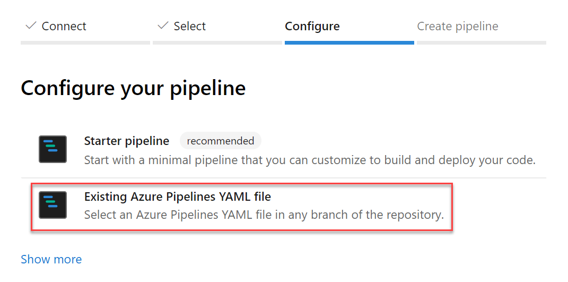Click the recommended badge

point(221,141)
